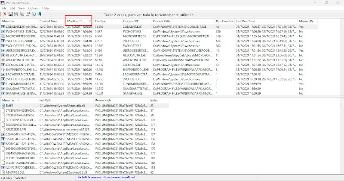Viewport: 344px width, 181px height.
Task: Sort lower pane by Device Path header
Action: coord(121,100)
